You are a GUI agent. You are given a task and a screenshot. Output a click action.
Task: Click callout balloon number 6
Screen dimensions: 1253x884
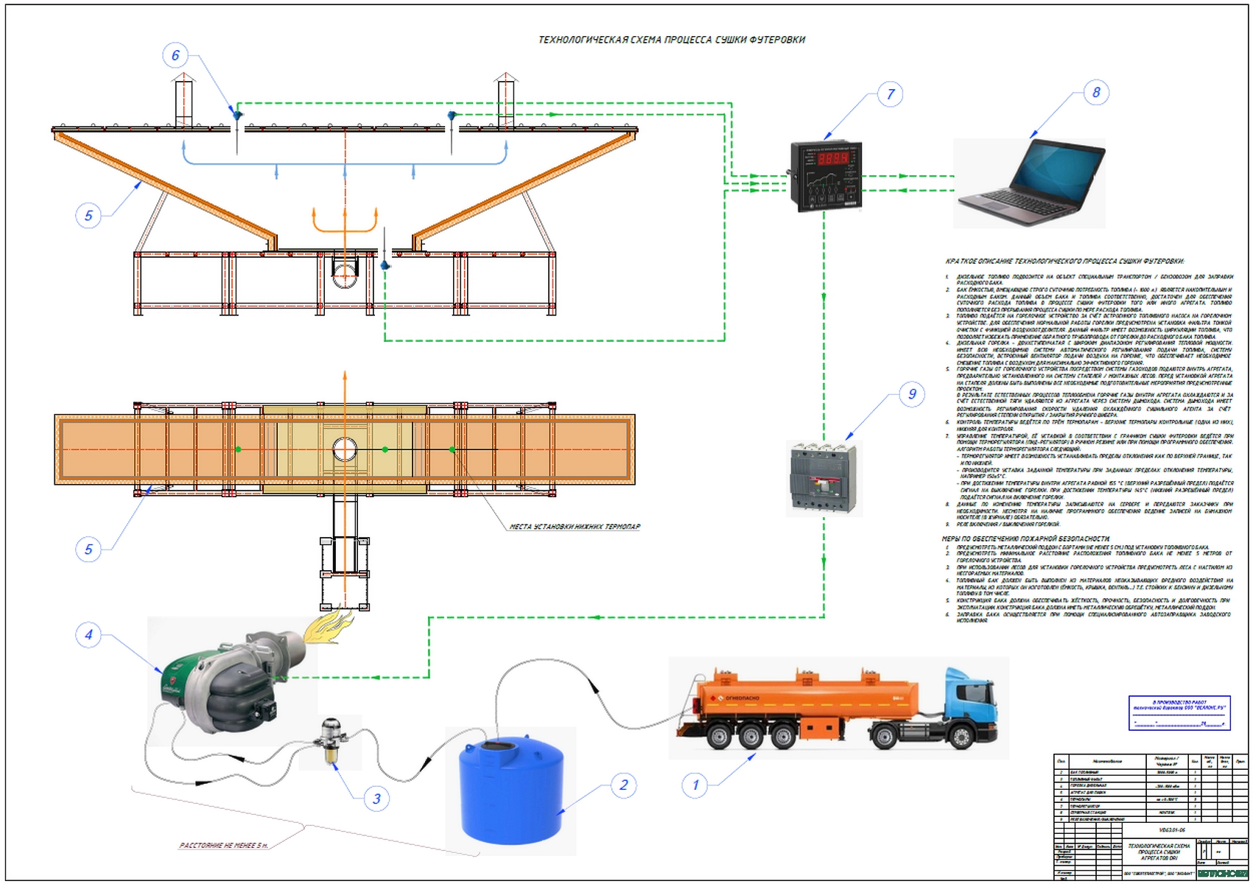point(175,55)
